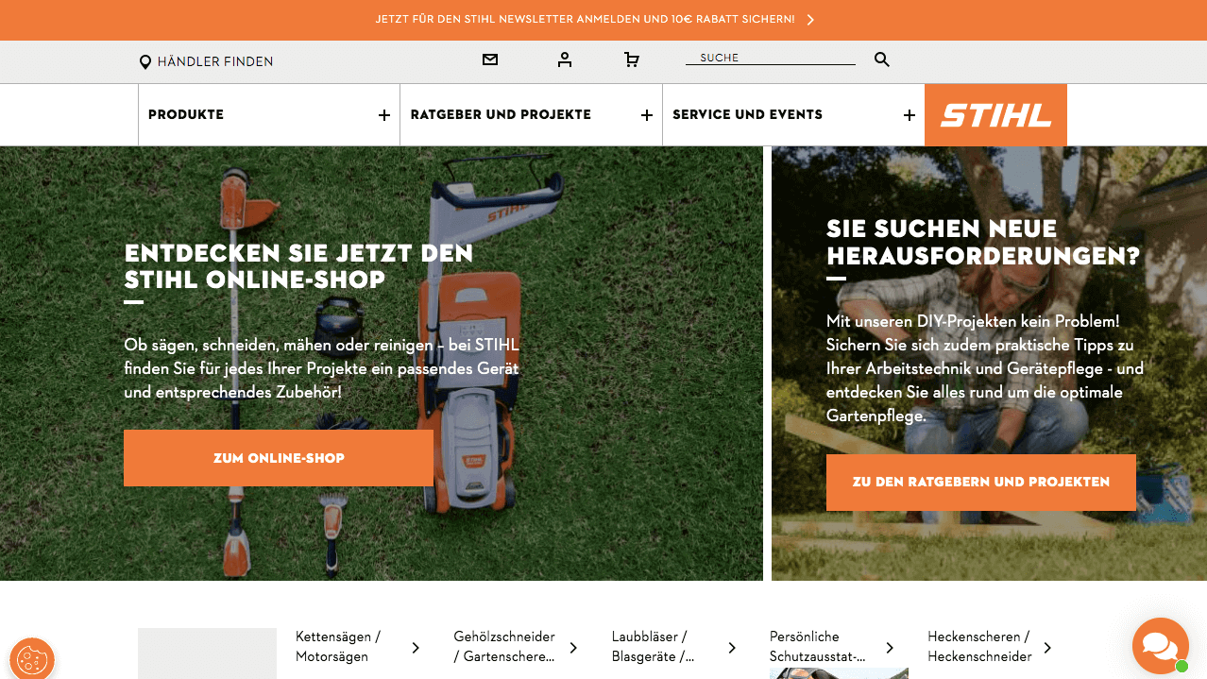Viewport: 1207px width, 679px height.
Task: Click the ZUM ONLINE-SHOP button
Action: pyautogui.click(x=279, y=458)
